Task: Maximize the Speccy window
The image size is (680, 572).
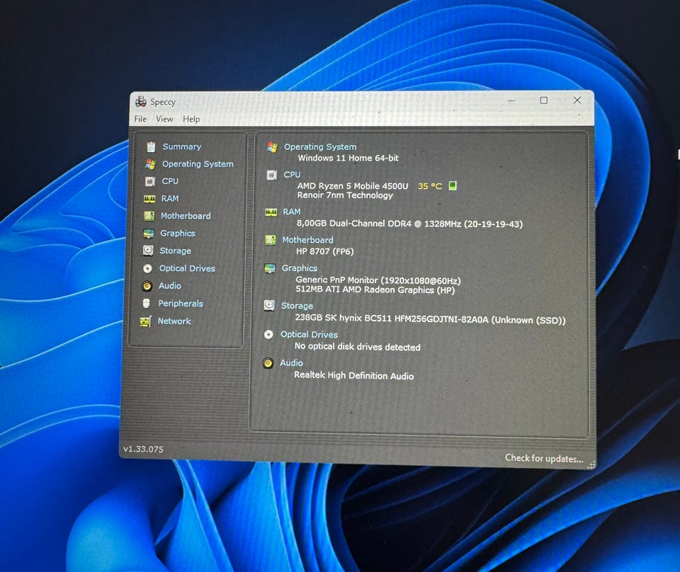Action: (x=543, y=101)
